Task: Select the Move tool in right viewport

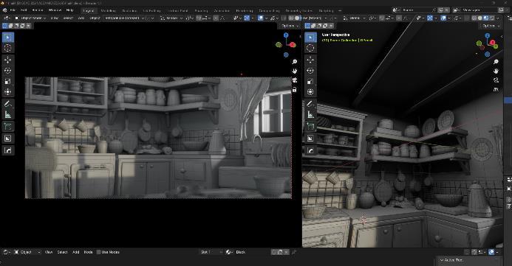Action: [x=310, y=60]
